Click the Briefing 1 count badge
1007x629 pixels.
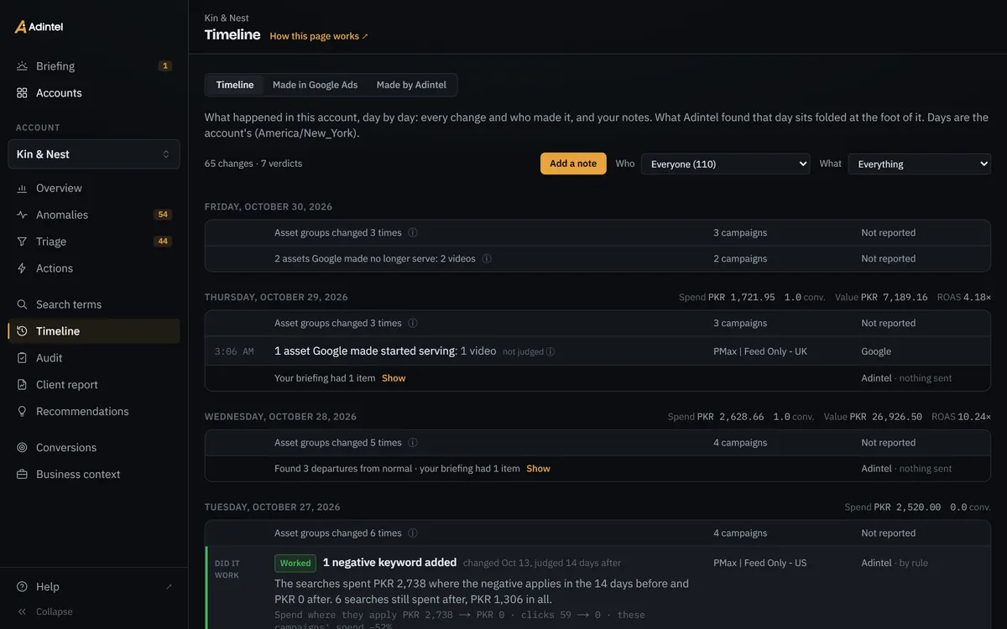pyautogui.click(x=164, y=66)
